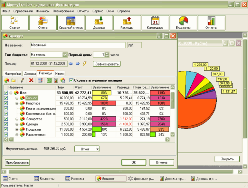Click the pencil edit icon
The width and height of the screenshot is (248, 188).
pos(23,80)
